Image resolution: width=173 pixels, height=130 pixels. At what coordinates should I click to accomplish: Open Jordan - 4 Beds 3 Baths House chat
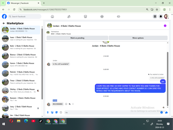20,30
